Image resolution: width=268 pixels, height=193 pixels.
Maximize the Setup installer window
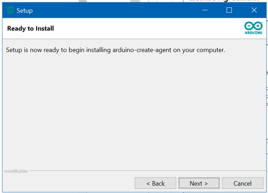pyautogui.click(x=229, y=10)
